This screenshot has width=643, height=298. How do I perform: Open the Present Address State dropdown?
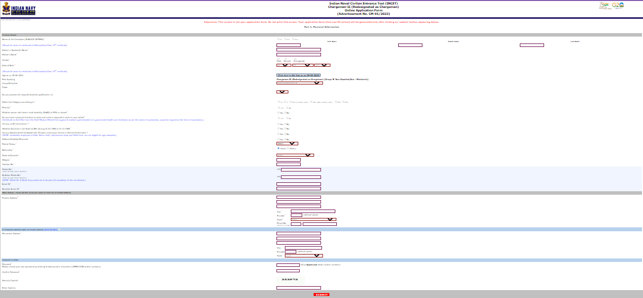pyautogui.click(x=313, y=219)
